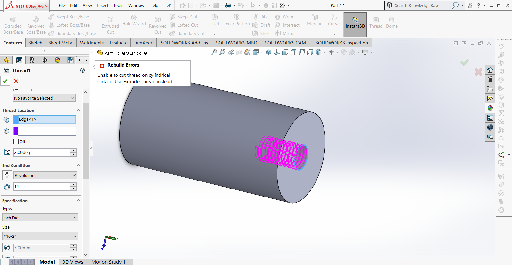Click the viewport red cancel X
Image resolution: width=512 pixels, height=265 pixels.
pos(478,72)
